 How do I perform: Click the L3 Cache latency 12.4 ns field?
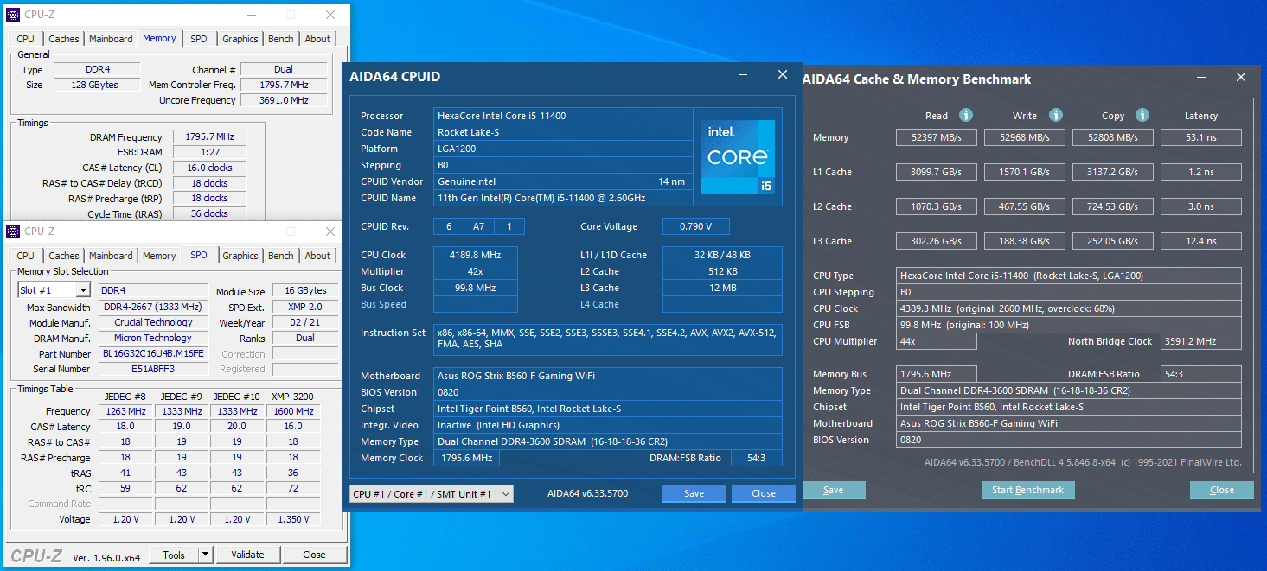point(1201,241)
